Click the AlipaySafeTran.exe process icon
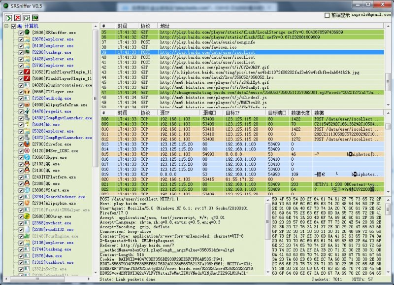The height and width of the screenshot is (285, 394). point(27,105)
